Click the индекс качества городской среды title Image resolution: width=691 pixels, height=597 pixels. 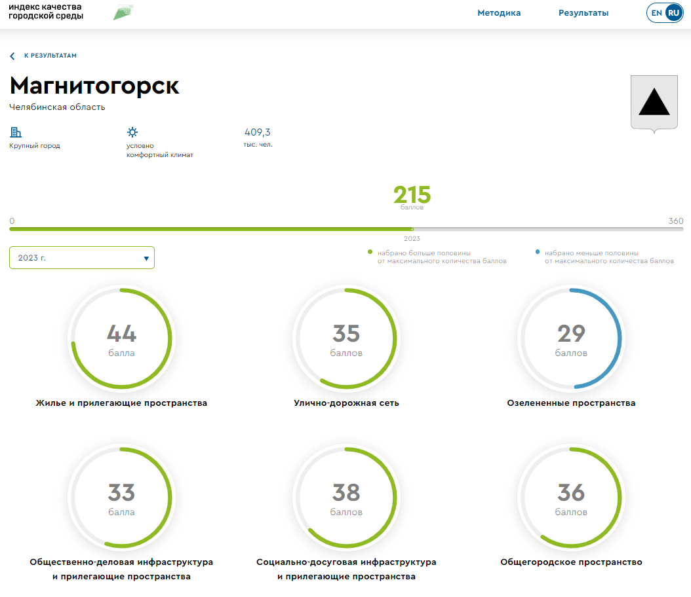pos(46,11)
